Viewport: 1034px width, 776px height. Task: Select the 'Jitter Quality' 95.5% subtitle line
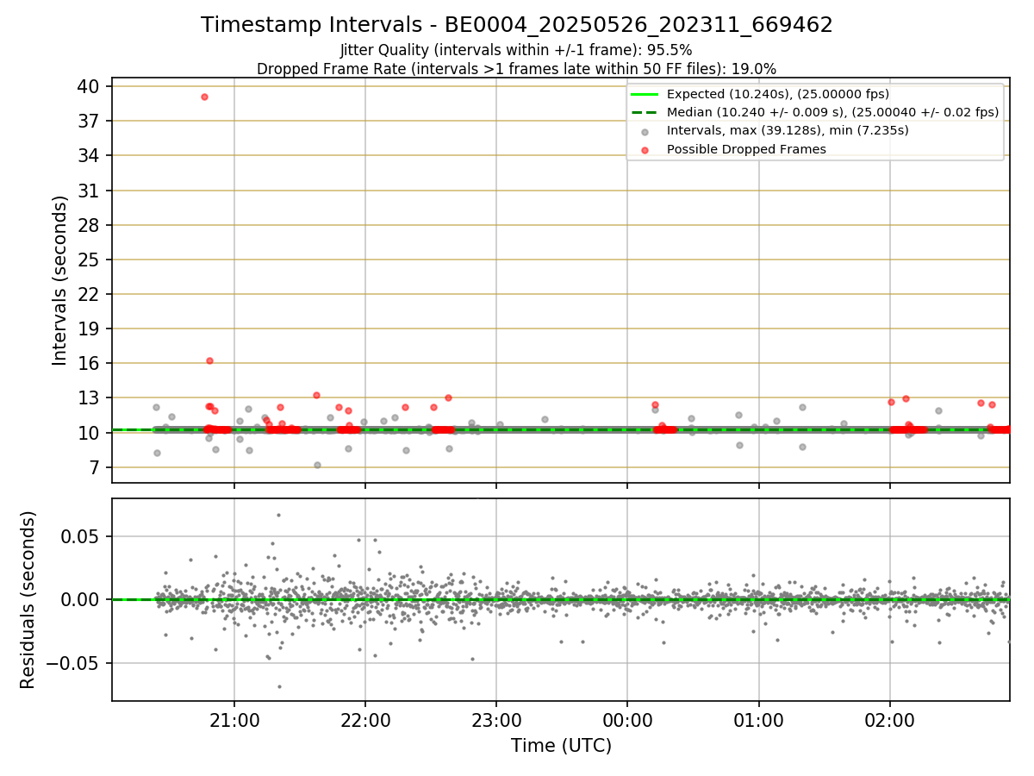pyautogui.click(x=516, y=50)
